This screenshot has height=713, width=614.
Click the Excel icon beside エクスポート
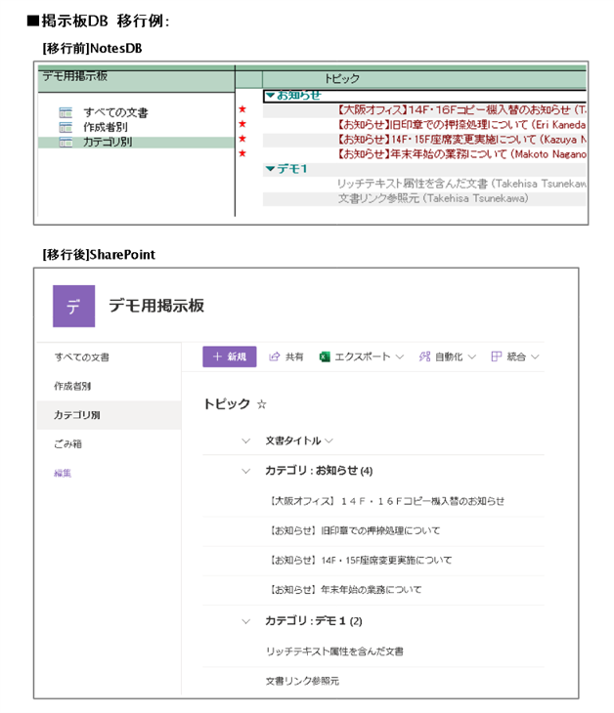coord(325,356)
